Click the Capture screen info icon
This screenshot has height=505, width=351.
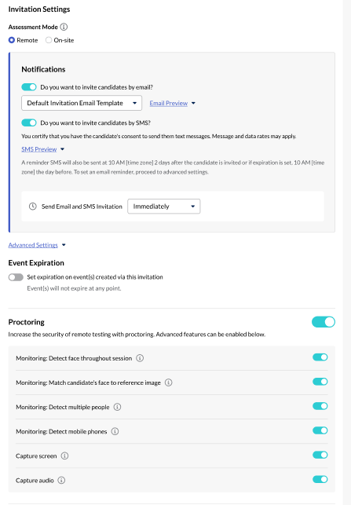(64, 456)
